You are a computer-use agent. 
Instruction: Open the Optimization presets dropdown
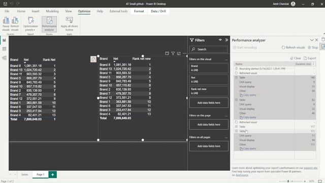[30, 24]
